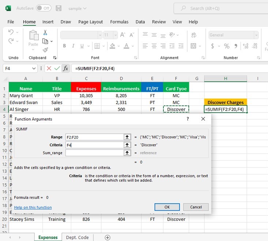This screenshot has height=241, width=268.
Task: Click the Copy icon
Action: pyautogui.click(x=45, y=41)
